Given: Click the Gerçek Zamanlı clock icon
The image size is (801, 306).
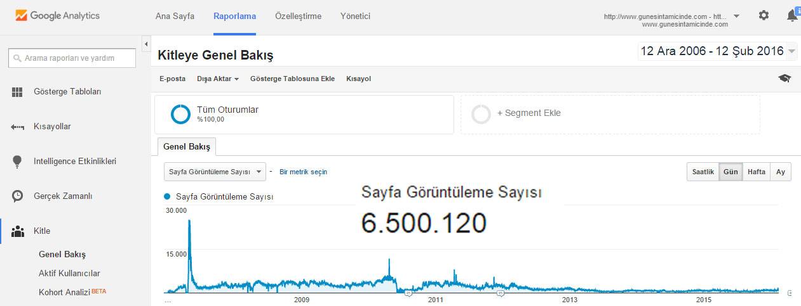Looking at the screenshot, I should [x=18, y=196].
